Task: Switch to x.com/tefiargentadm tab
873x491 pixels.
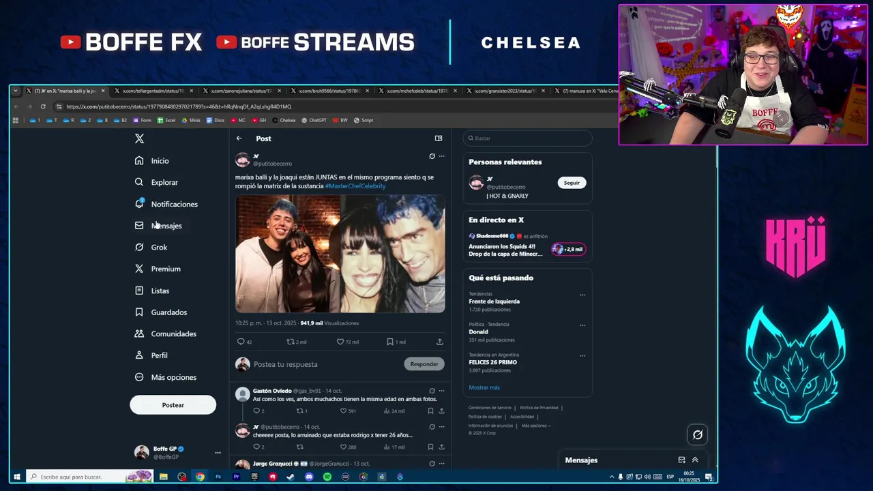Action: [153, 91]
